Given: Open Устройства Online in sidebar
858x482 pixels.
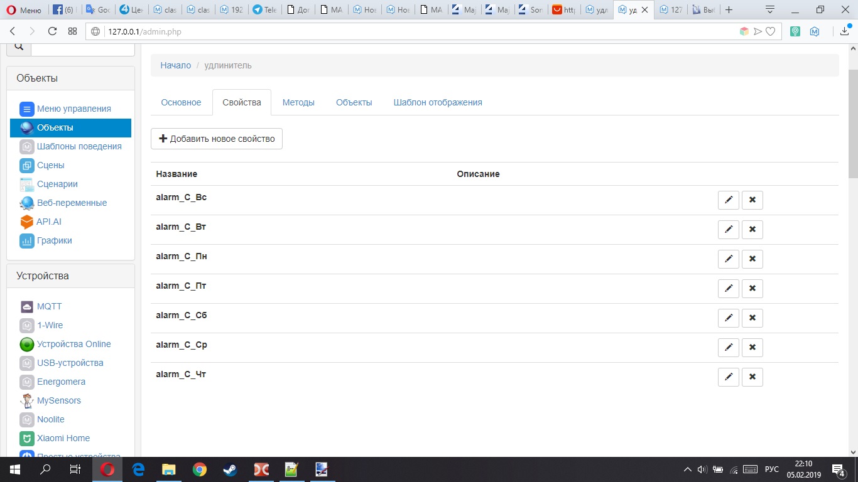Looking at the screenshot, I should pyautogui.click(x=65, y=344).
